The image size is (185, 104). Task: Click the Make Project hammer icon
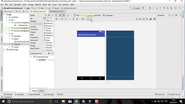131,8
